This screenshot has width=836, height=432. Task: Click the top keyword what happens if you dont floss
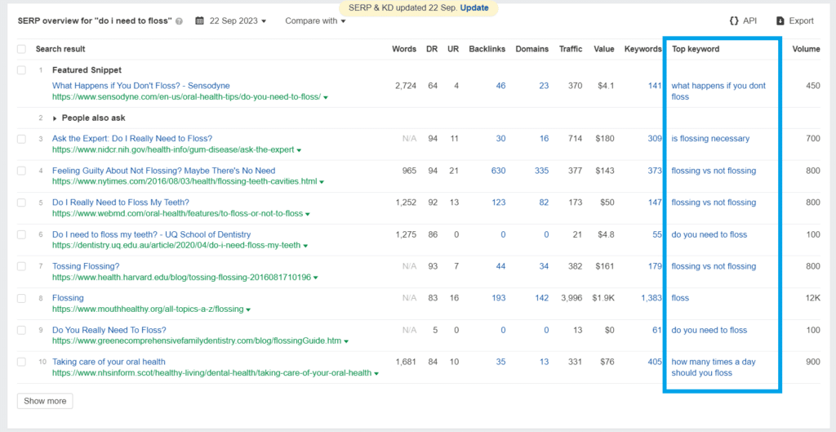(x=718, y=91)
